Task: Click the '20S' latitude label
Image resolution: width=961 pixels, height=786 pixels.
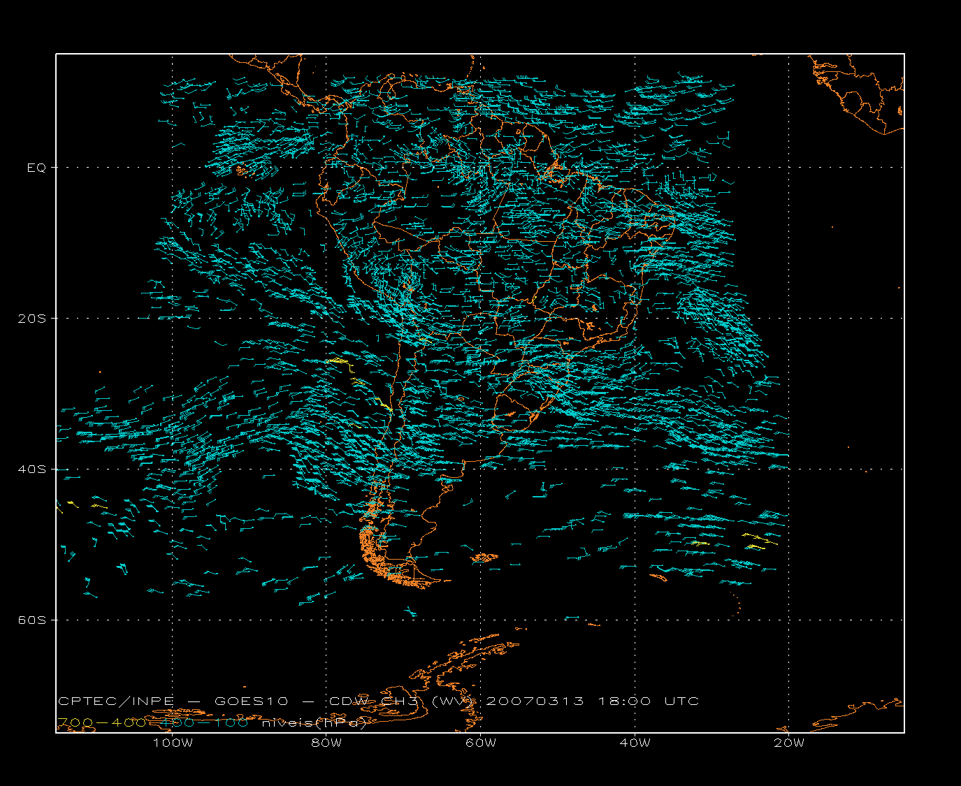Action: (x=31, y=319)
